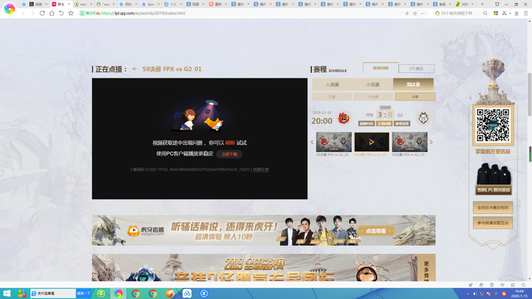Click the sidebar QR code image
The image size is (532, 299).
point(493,125)
